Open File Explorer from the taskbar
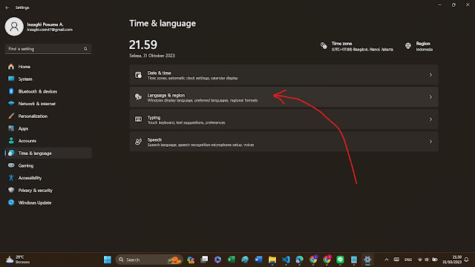The image size is (475, 267). [272, 260]
